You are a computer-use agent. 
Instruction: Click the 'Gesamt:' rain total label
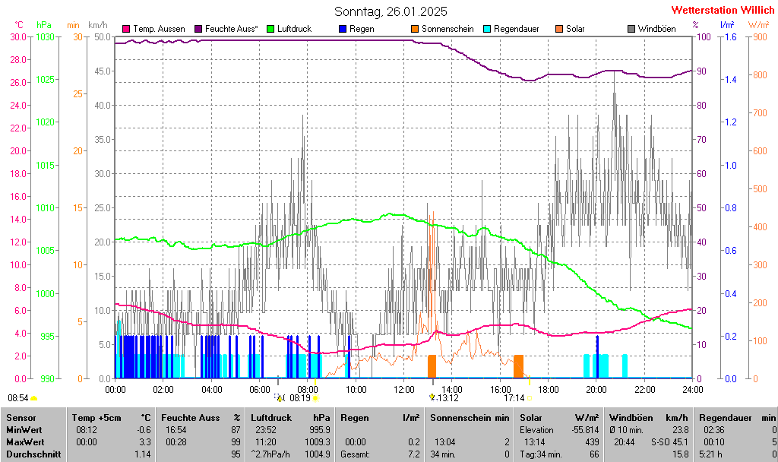click(x=355, y=454)
